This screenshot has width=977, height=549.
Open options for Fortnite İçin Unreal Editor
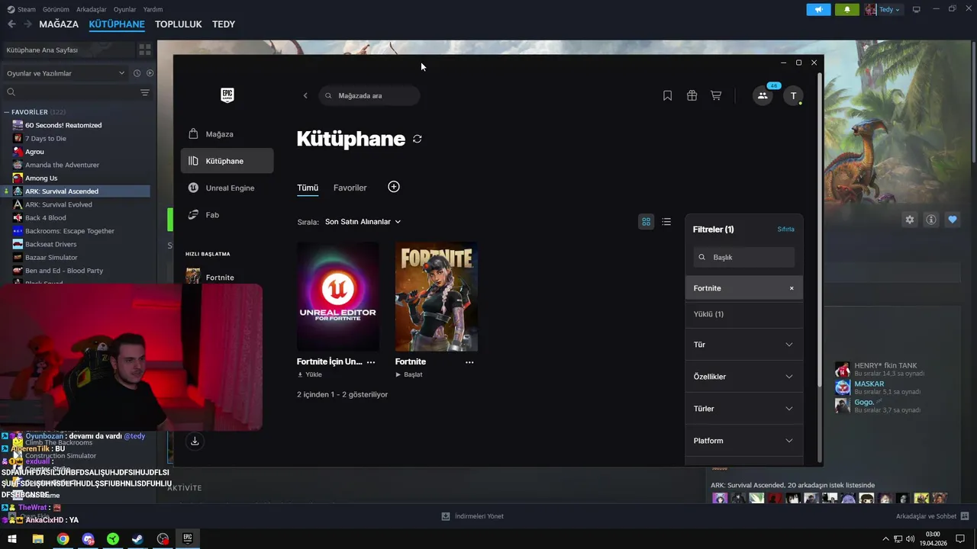(371, 362)
